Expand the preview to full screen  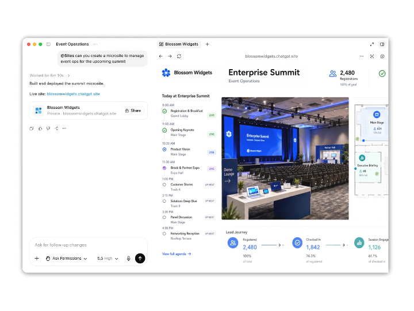[372, 44]
